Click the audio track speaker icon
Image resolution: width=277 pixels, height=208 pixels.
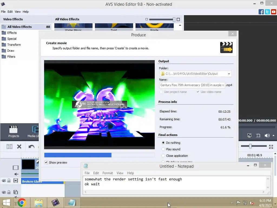pos(16,174)
